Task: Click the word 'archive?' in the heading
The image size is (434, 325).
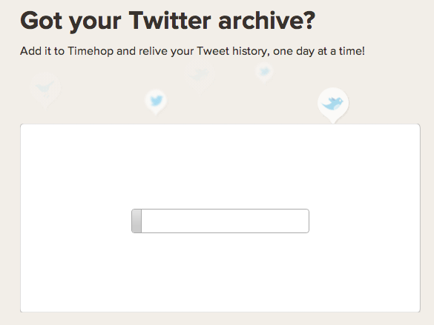Action: 267,21
